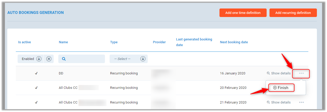The width and height of the screenshot is (327, 112).
Task: Toggle active checkmark for 20 February booking
Action: click(x=36, y=88)
